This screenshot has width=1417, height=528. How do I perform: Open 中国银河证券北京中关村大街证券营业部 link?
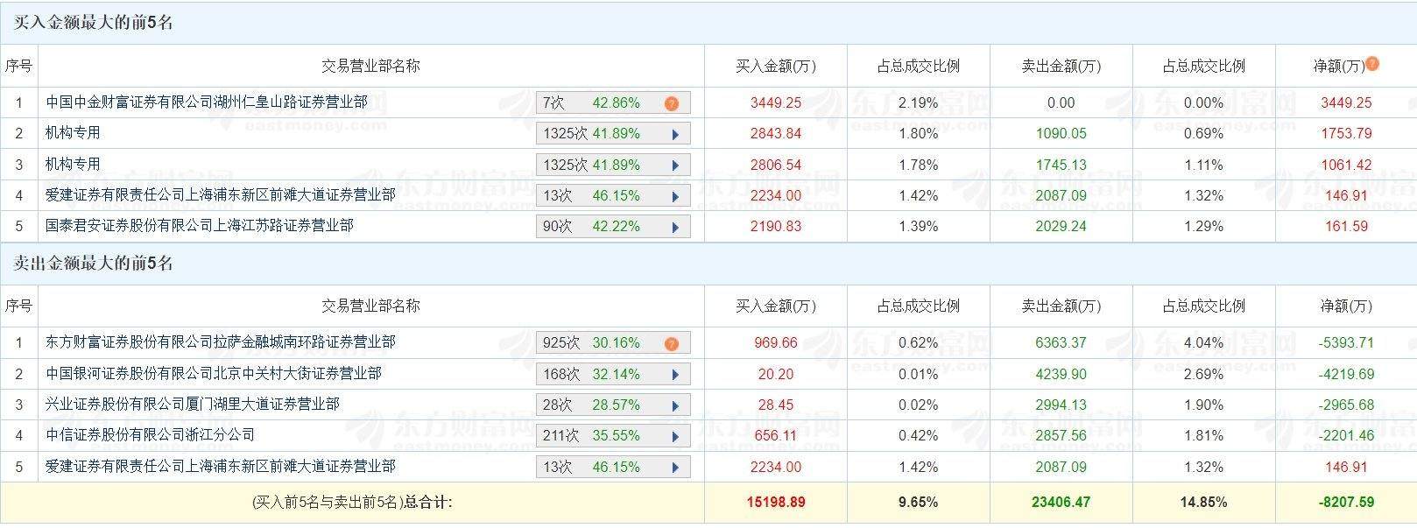point(214,374)
